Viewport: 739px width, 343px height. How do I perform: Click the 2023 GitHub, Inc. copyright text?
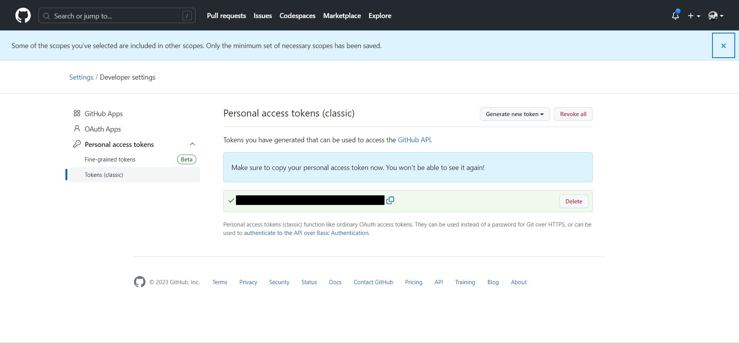[x=174, y=282]
